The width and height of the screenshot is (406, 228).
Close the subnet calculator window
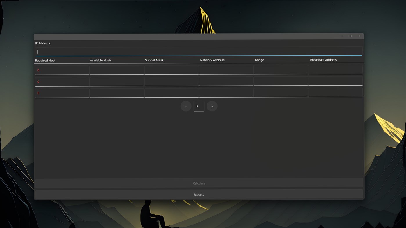pos(360,36)
